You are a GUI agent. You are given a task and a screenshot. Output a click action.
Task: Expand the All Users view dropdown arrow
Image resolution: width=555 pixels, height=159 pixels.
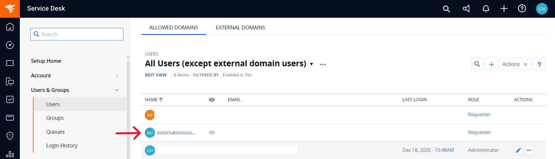click(311, 64)
